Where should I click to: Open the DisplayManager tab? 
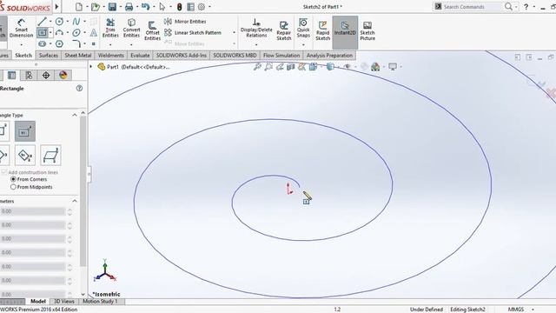[x=63, y=76]
